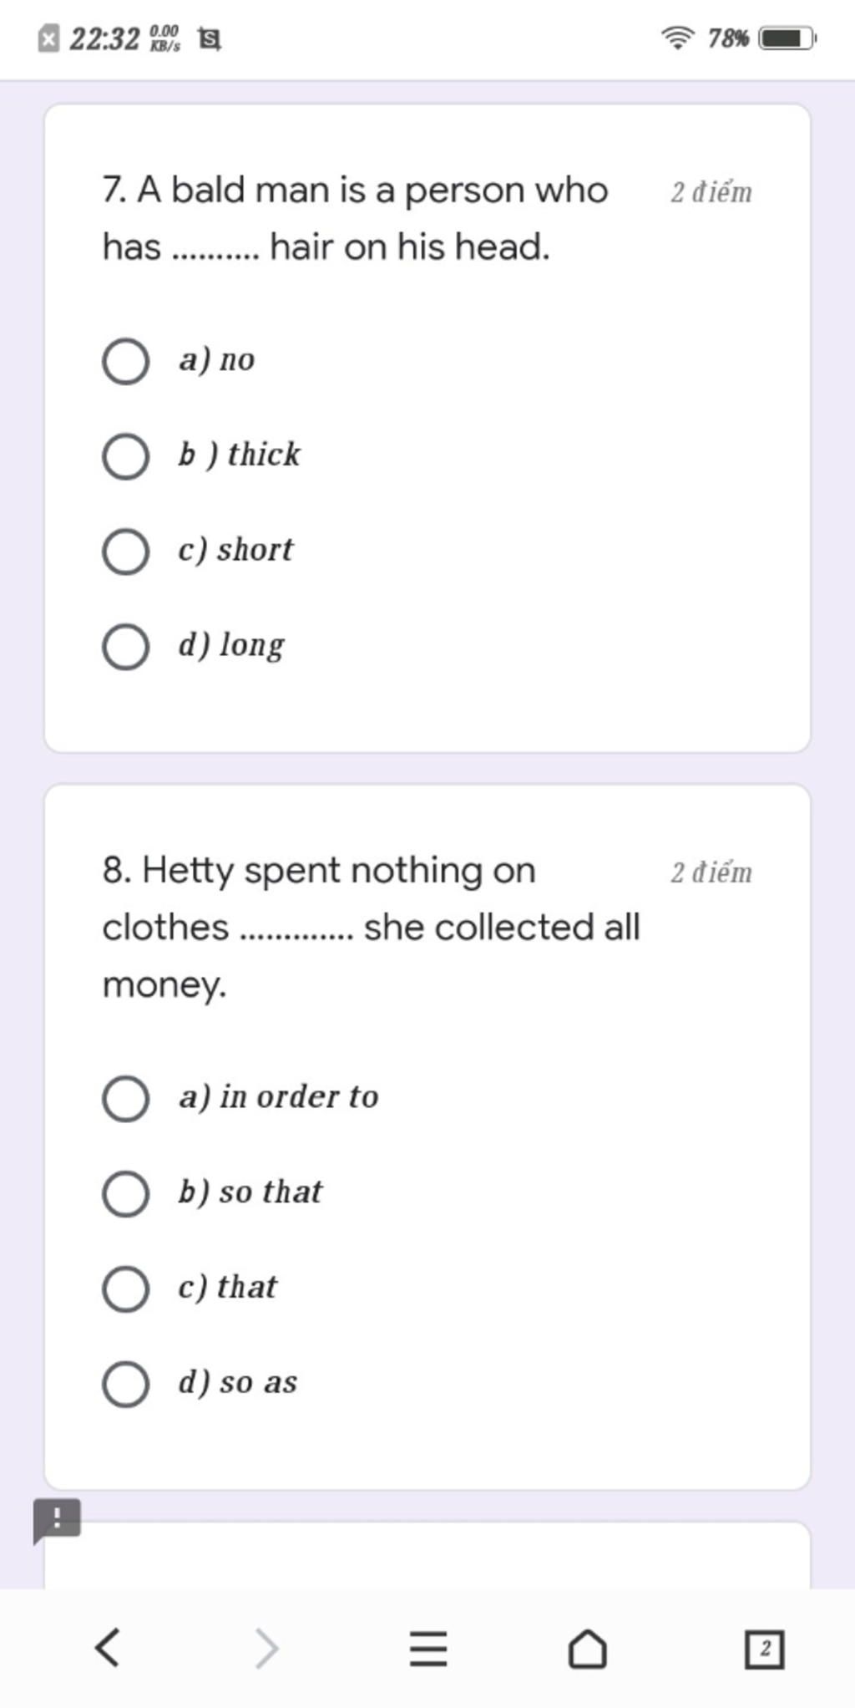Tap the battery indicator icon
The image size is (855, 1708).
pyautogui.click(x=787, y=38)
